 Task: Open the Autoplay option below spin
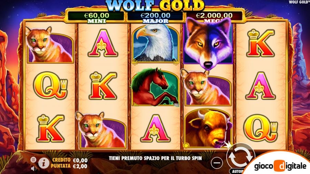click(x=237, y=171)
